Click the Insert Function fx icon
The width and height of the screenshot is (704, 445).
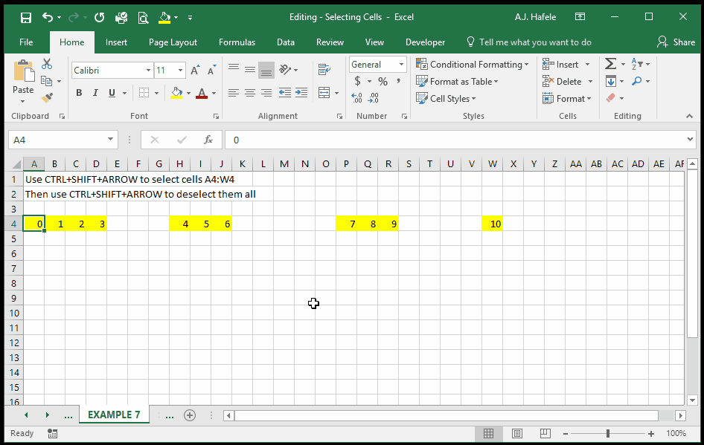208,140
